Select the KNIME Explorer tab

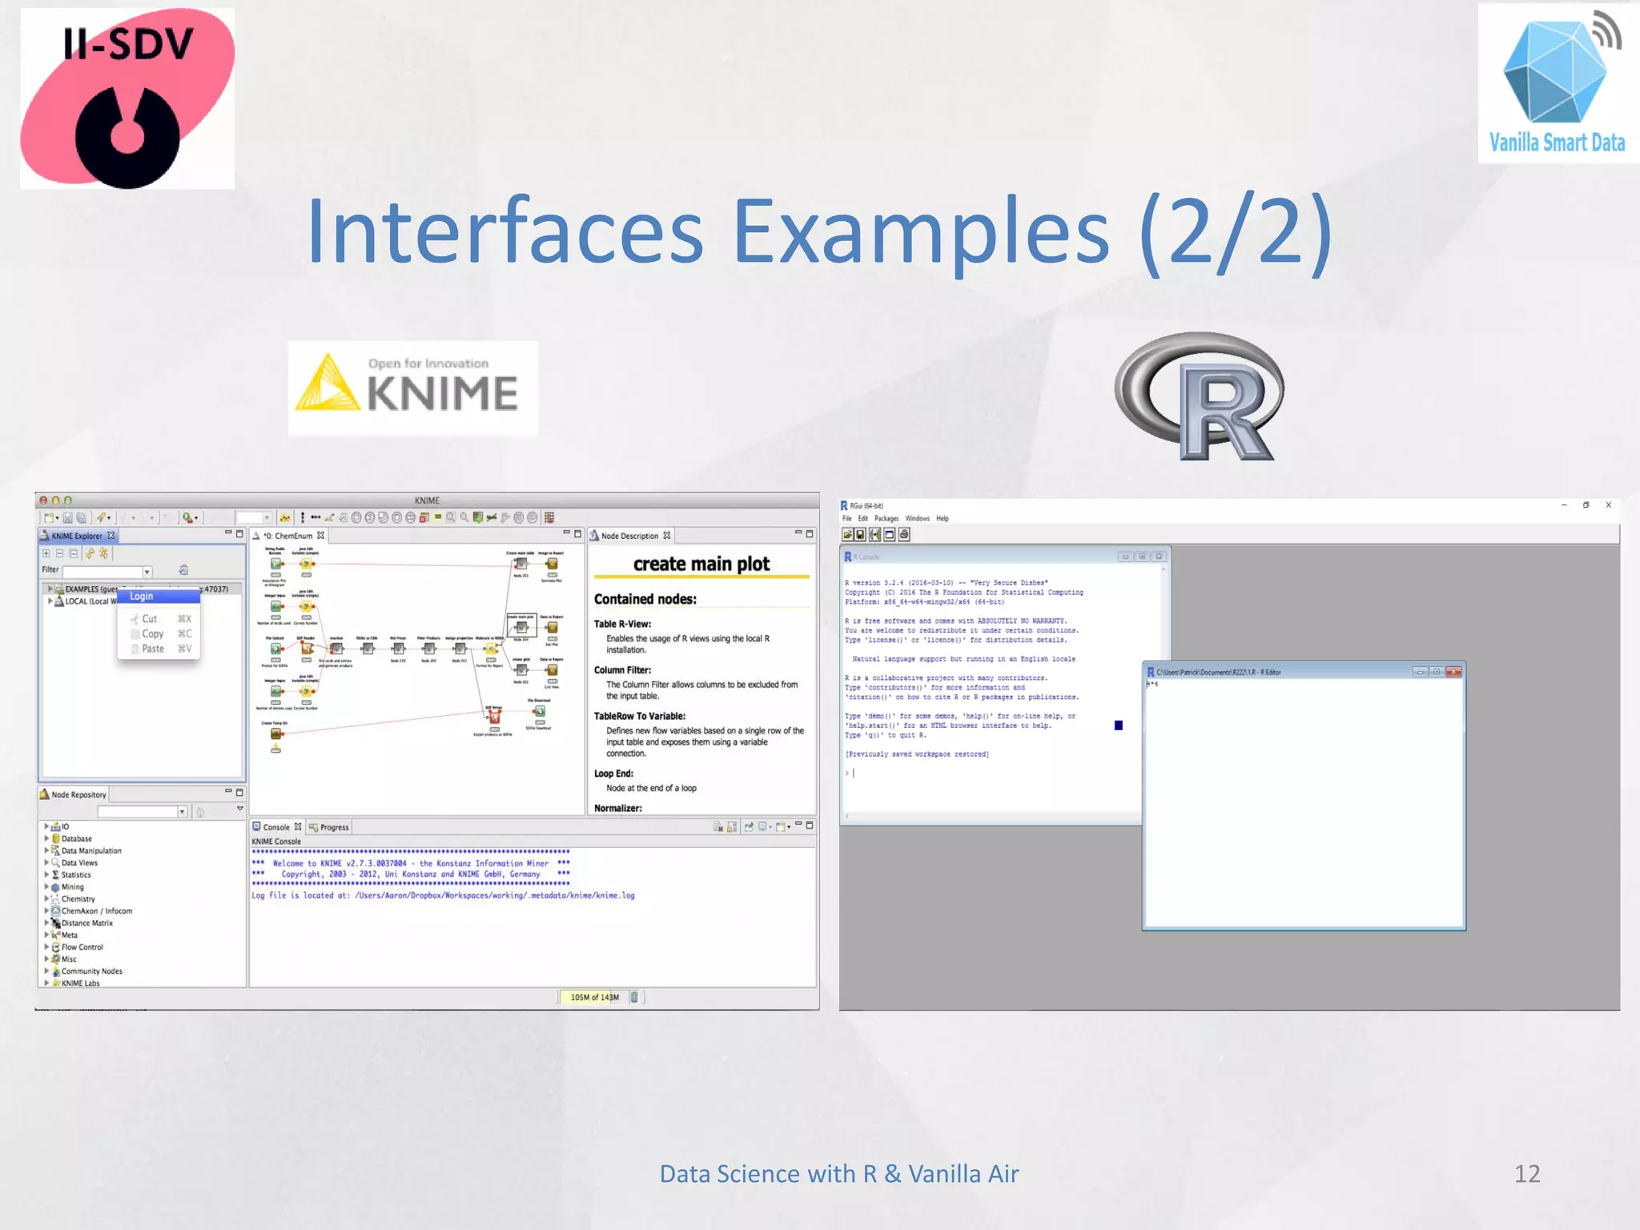(x=78, y=536)
